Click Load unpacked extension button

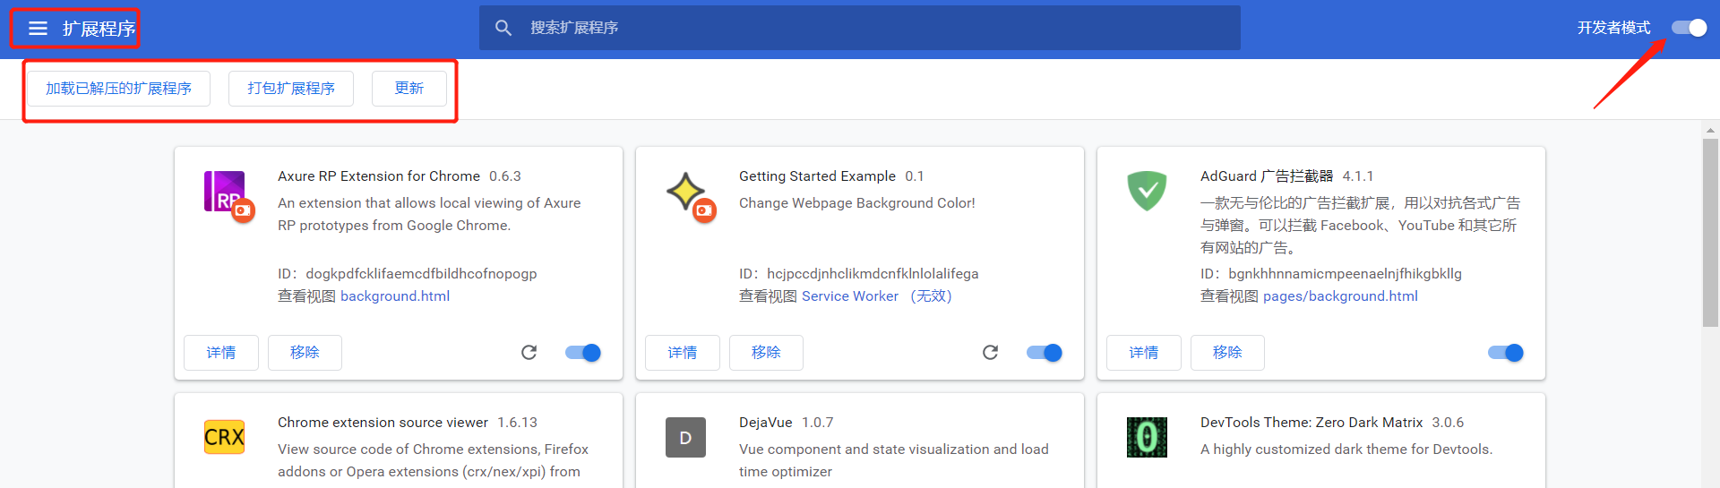pos(118,89)
